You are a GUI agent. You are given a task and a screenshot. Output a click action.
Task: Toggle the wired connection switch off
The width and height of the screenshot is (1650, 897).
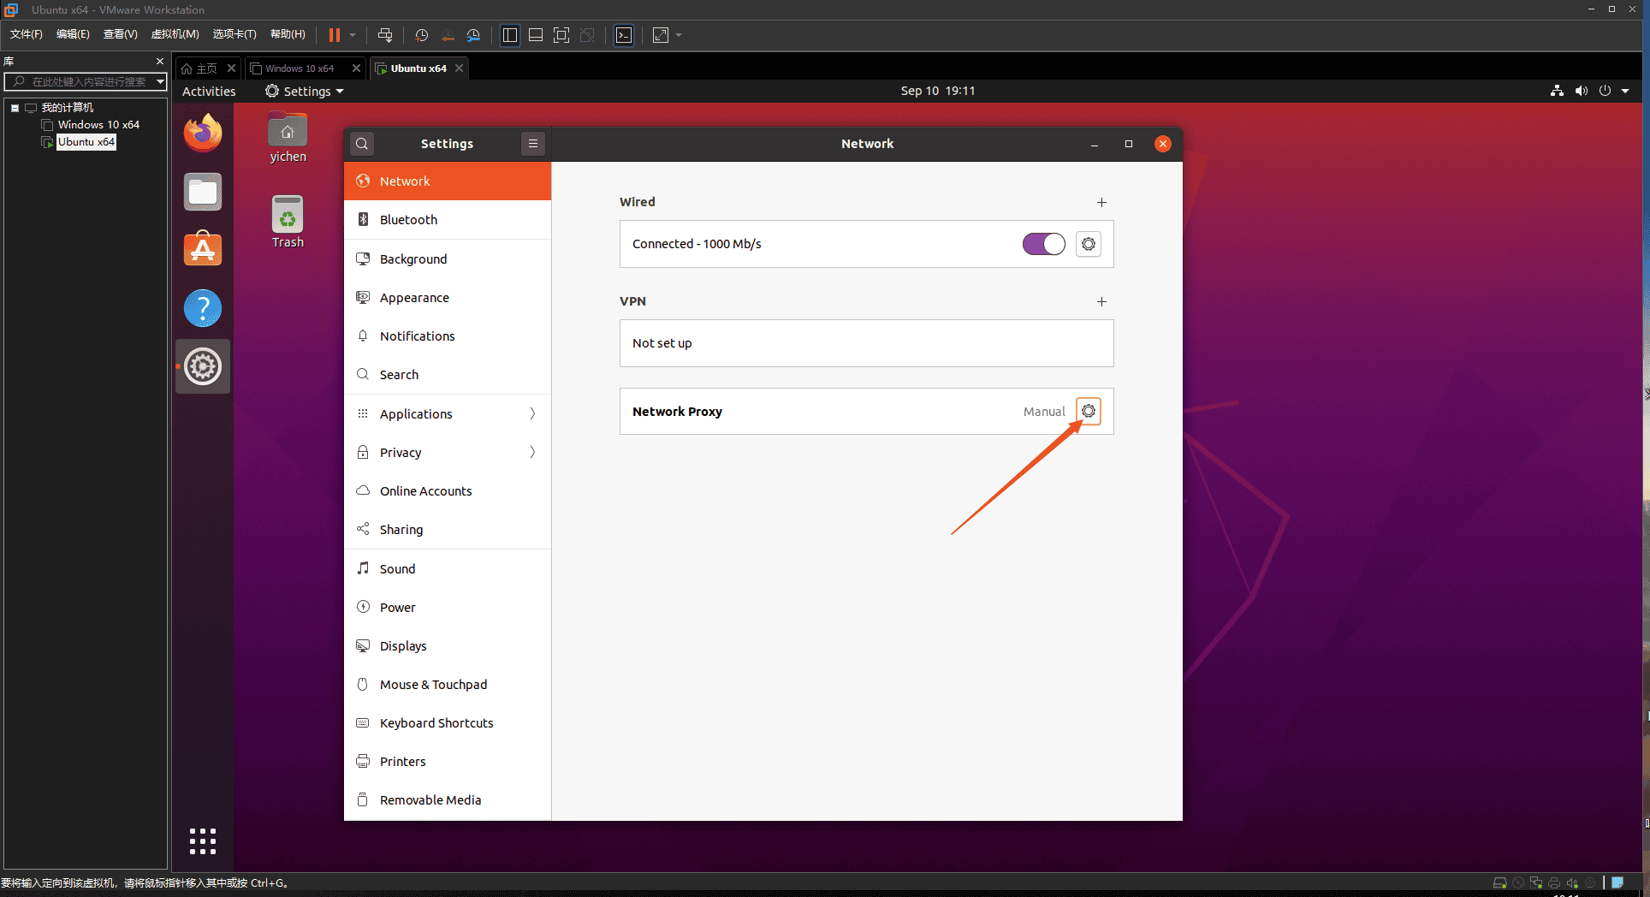(1043, 244)
